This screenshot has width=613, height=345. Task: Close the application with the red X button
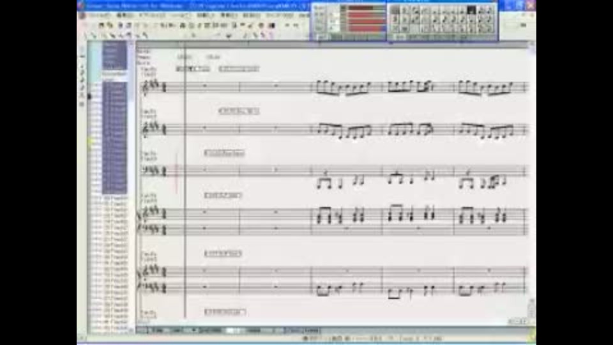531,5
